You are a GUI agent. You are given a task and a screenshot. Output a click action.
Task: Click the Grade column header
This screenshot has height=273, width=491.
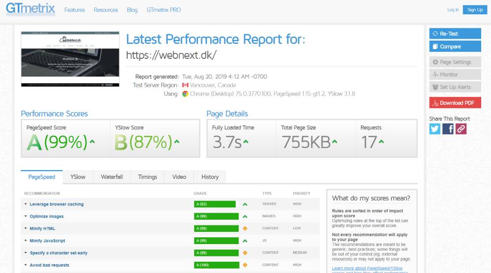pyautogui.click(x=200, y=194)
